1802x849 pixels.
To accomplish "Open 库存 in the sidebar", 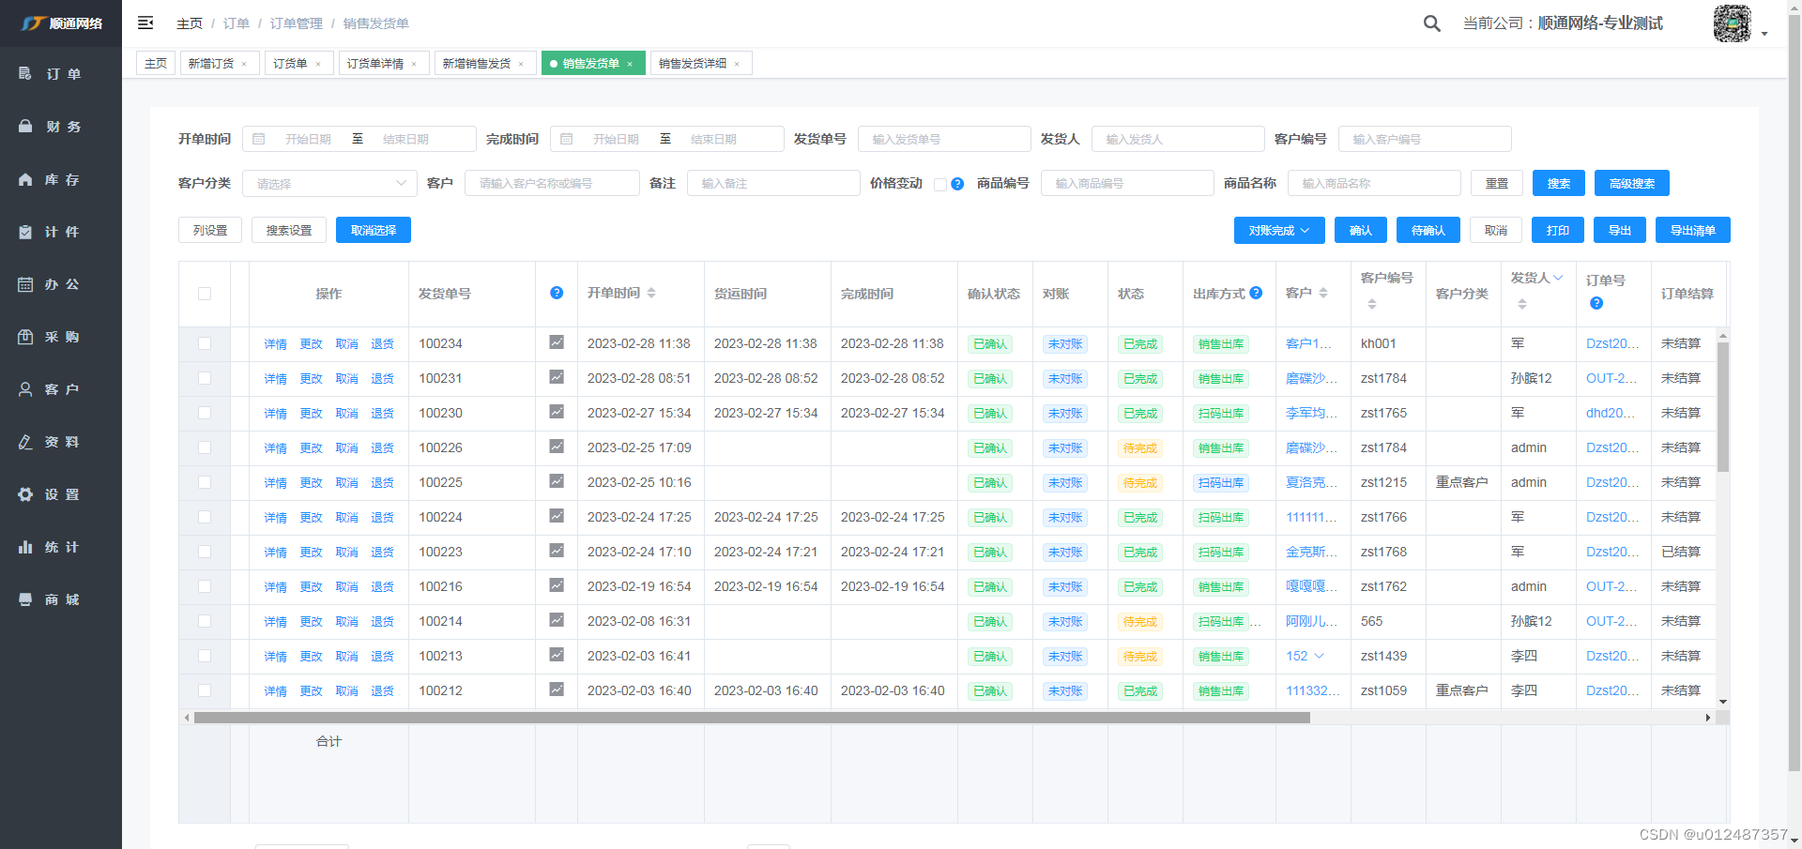I will click(61, 179).
